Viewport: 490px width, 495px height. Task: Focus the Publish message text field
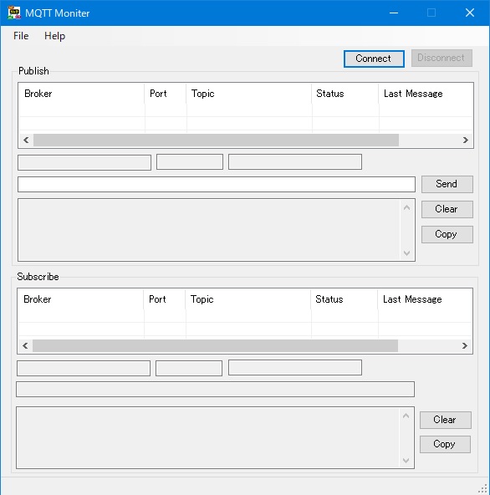(217, 184)
